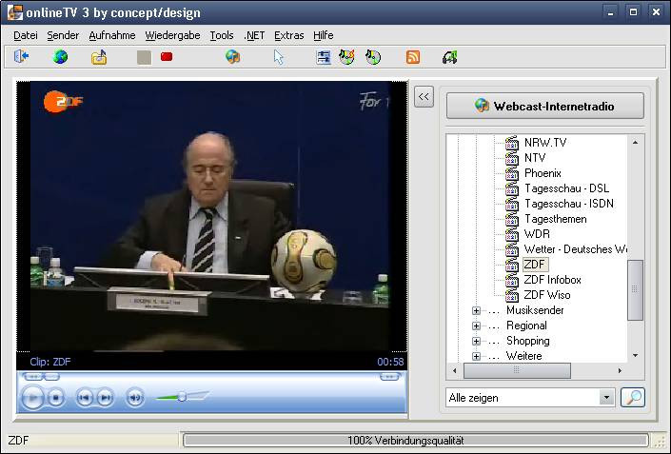
Task: Expand the Shopping tree node
Action: tap(476, 341)
